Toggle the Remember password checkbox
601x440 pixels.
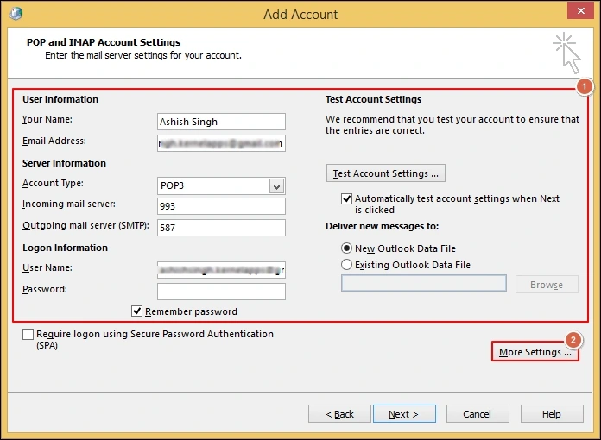(x=137, y=311)
